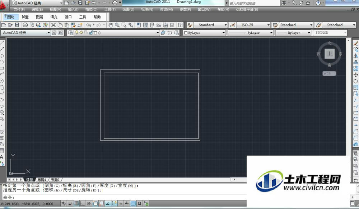Select the Rotate tool in modify toolbar
359x209 pixels.
355,81
